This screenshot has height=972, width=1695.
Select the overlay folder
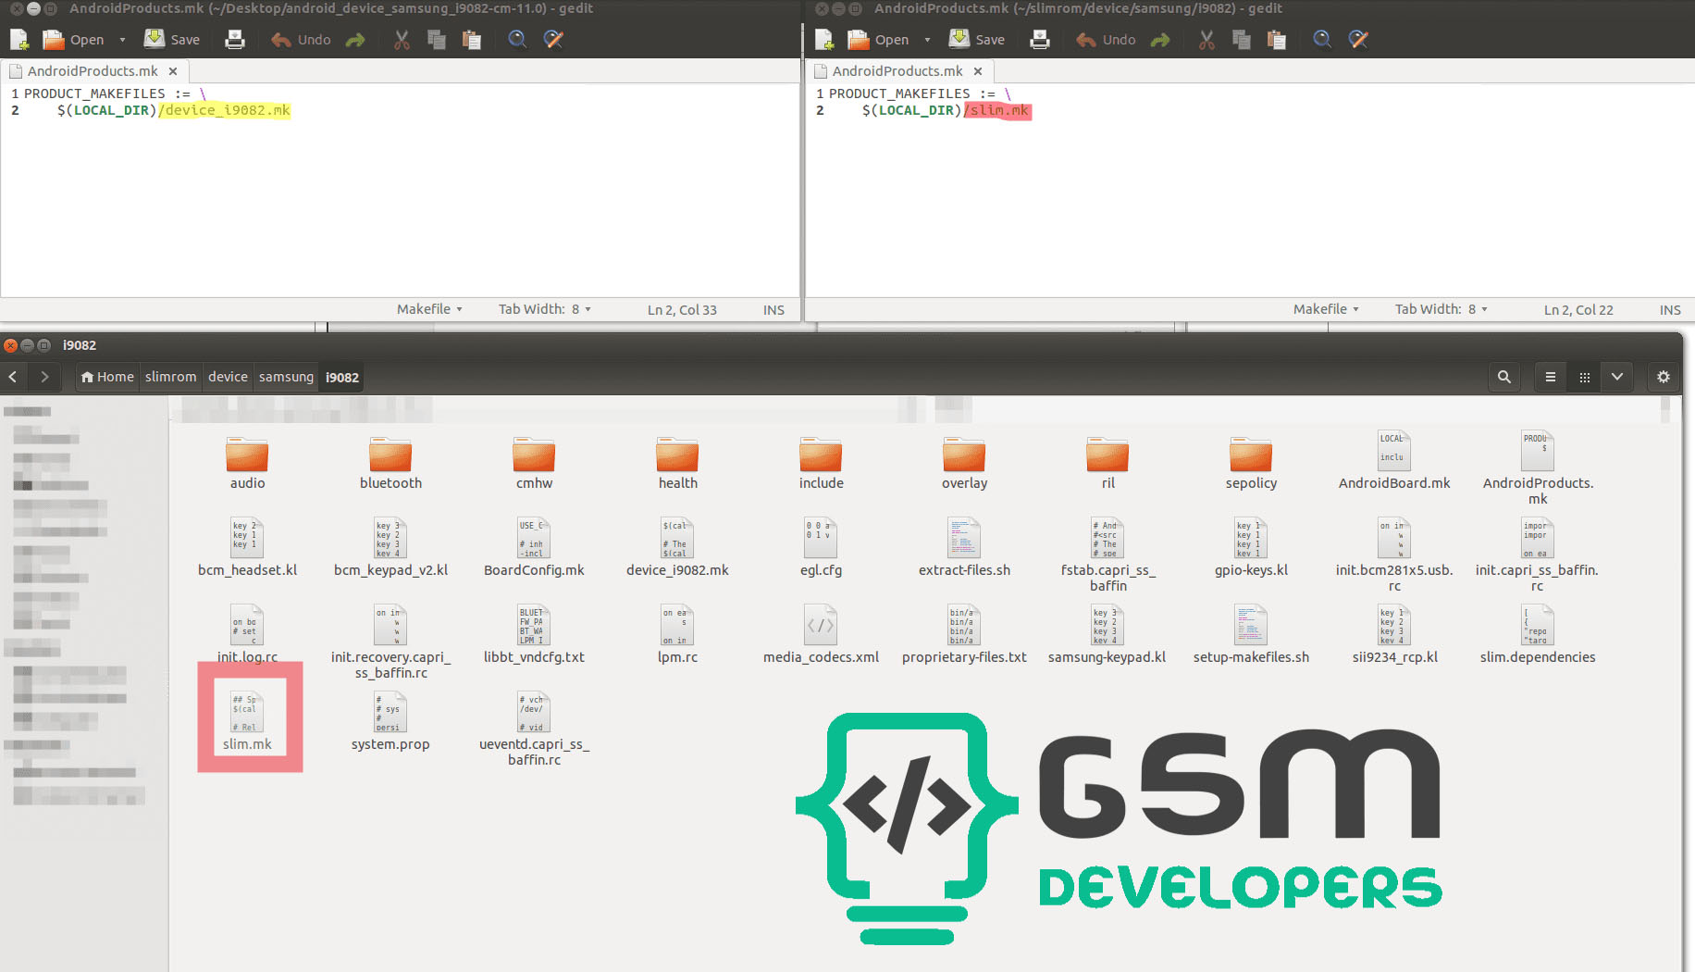pyautogui.click(x=964, y=463)
